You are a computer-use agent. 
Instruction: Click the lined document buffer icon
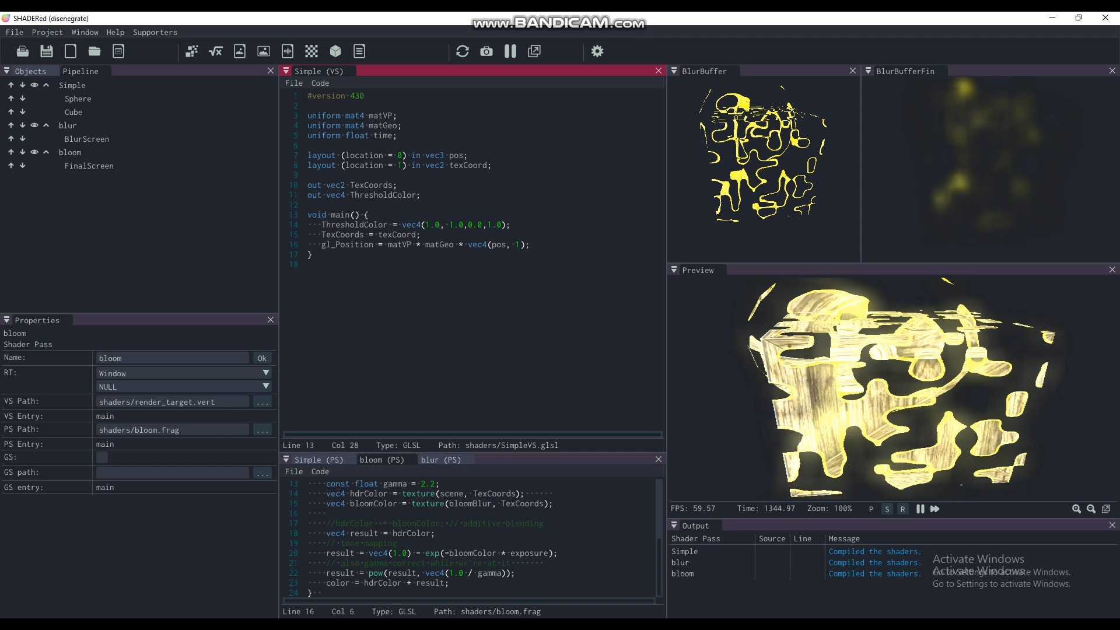tap(359, 51)
